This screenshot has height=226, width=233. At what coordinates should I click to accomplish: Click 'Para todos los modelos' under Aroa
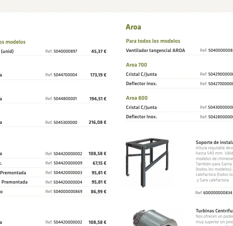click(153, 41)
